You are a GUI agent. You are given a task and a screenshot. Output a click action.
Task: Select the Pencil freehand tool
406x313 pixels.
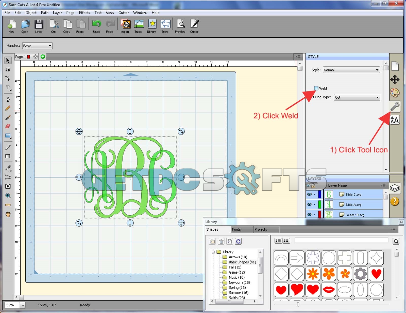tap(8, 108)
